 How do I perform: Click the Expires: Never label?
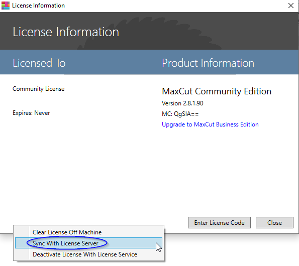[x=31, y=113]
